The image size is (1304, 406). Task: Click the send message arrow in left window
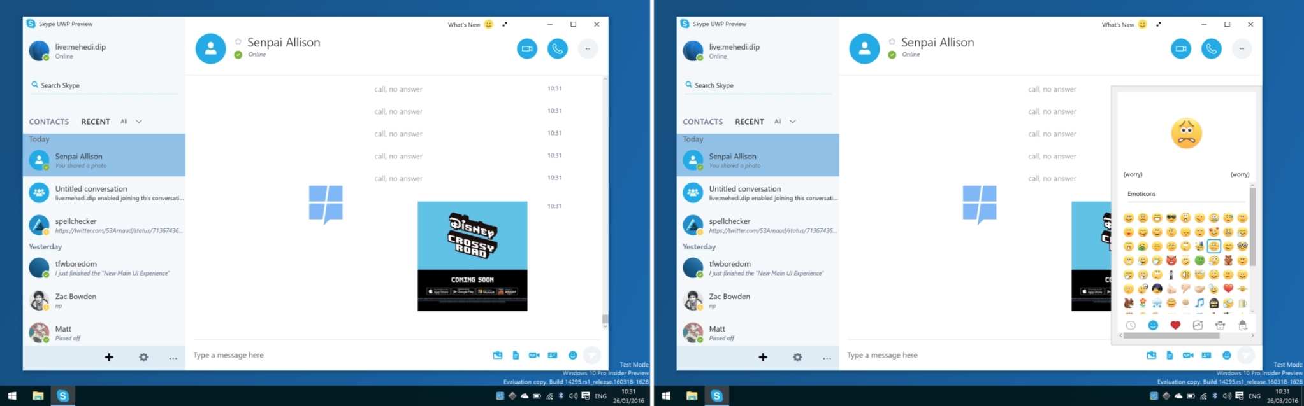591,355
